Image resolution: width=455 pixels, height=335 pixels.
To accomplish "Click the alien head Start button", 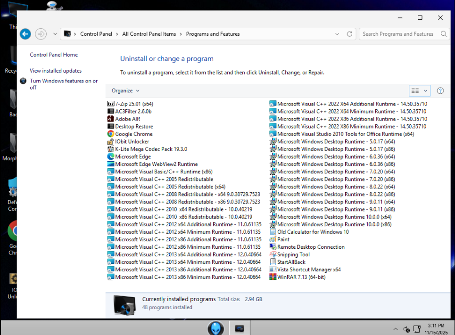I will 215,328.
